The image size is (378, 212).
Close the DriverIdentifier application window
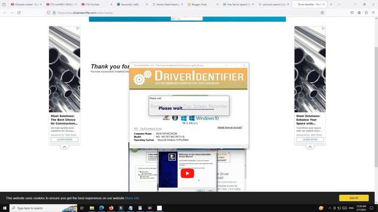point(244,65)
